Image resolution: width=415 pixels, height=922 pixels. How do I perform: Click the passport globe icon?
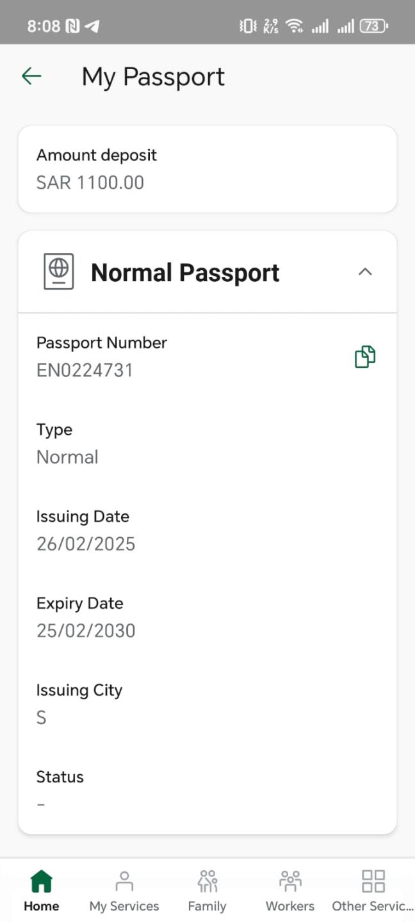coord(59,271)
